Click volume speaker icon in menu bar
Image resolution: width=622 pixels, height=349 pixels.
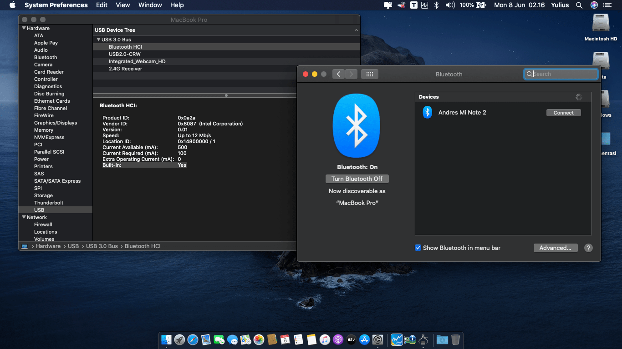coord(450,5)
